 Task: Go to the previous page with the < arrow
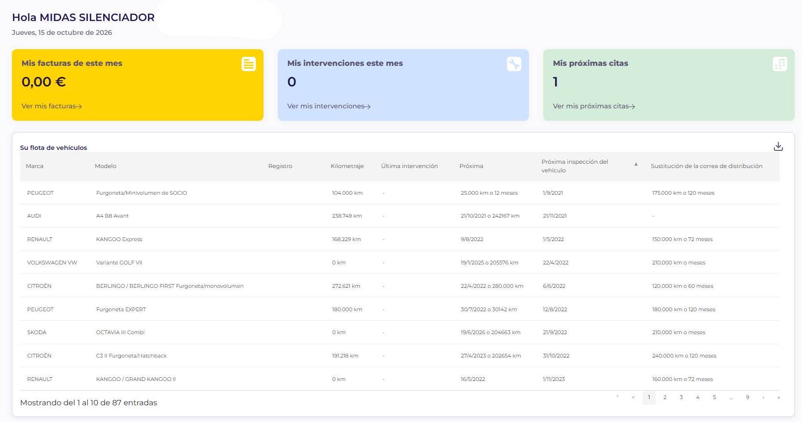(x=633, y=397)
